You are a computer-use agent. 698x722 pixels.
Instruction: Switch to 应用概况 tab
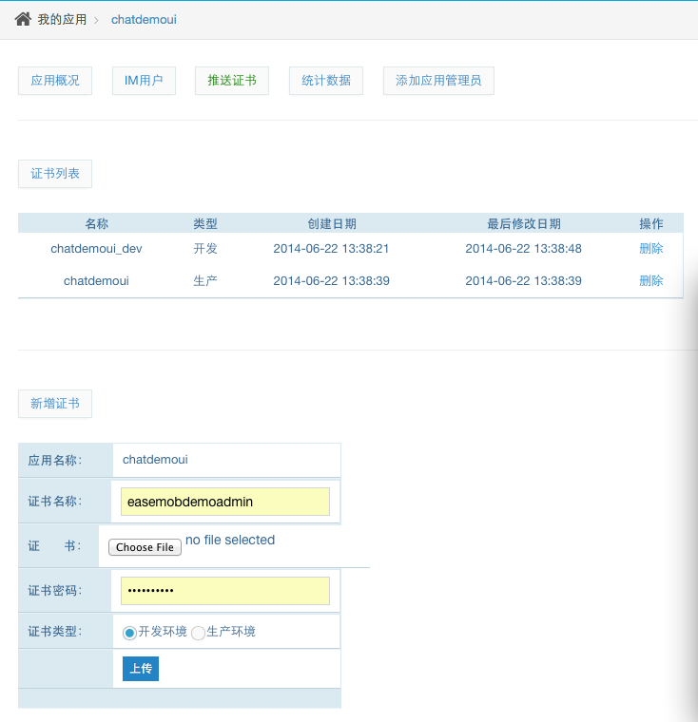pyautogui.click(x=55, y=81)
